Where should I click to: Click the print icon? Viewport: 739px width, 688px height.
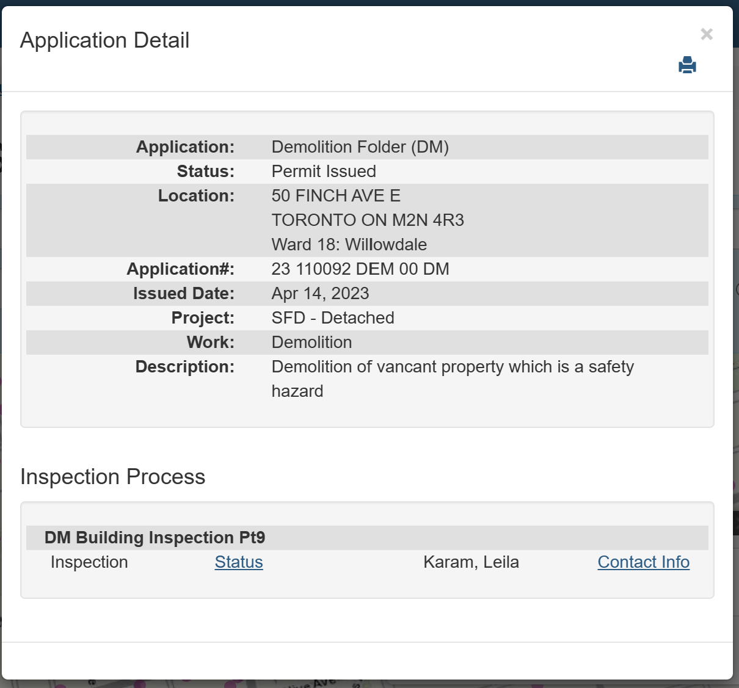687,65
